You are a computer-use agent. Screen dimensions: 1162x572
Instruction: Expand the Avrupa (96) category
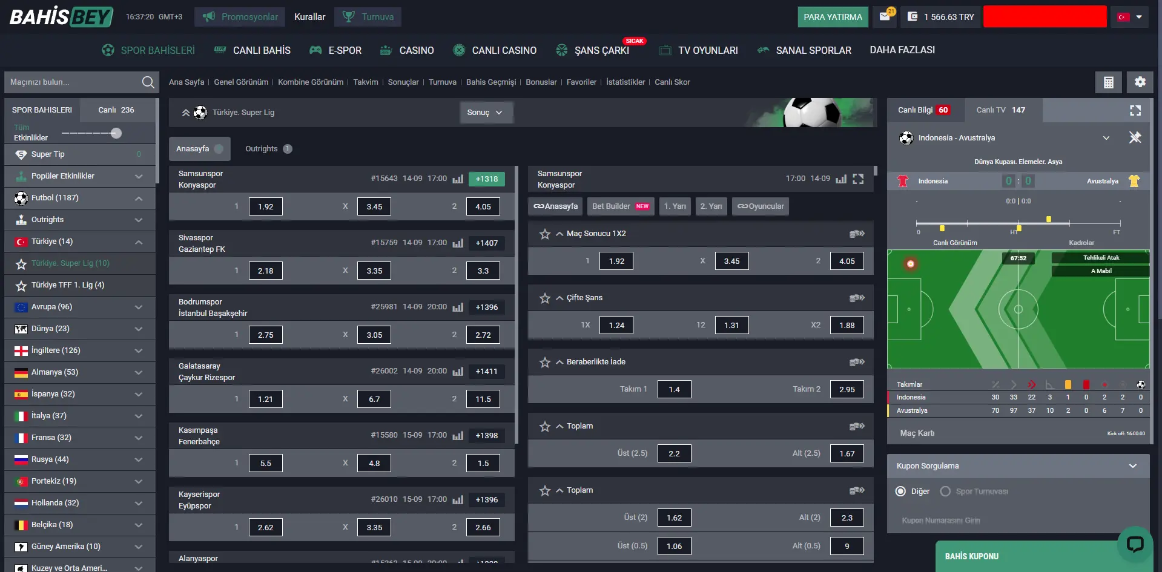pos(139,307)
